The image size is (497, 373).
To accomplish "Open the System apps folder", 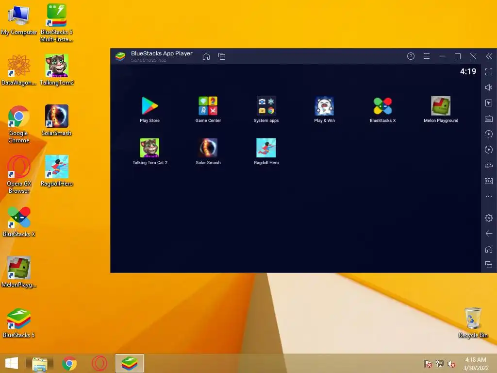I will [266, 109].
